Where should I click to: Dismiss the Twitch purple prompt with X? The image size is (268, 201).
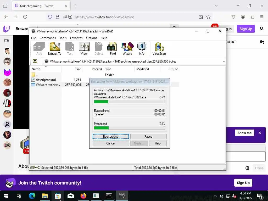click(260, 133)
